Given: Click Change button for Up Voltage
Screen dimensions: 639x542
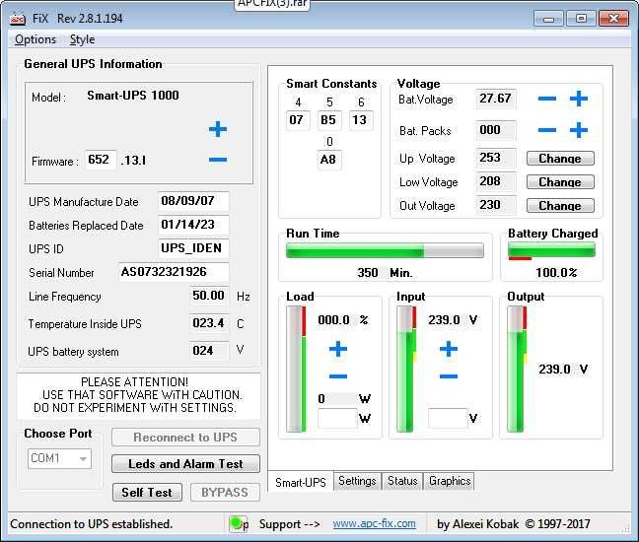Looking at the screenshot, I should tap(560, 158).
